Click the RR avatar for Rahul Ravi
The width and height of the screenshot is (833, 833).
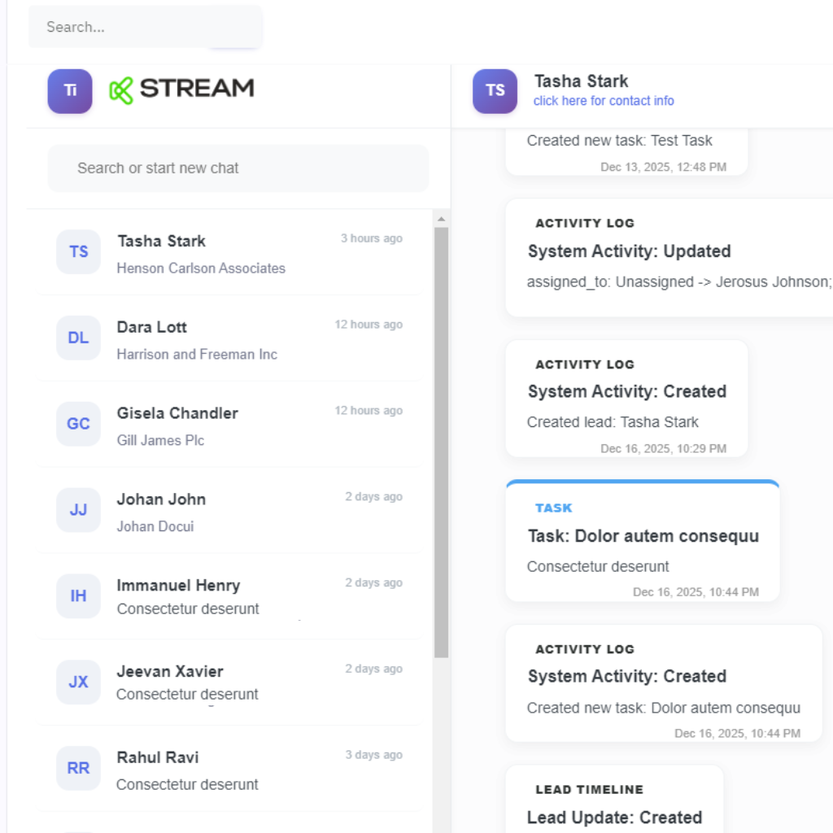(78, 768)
